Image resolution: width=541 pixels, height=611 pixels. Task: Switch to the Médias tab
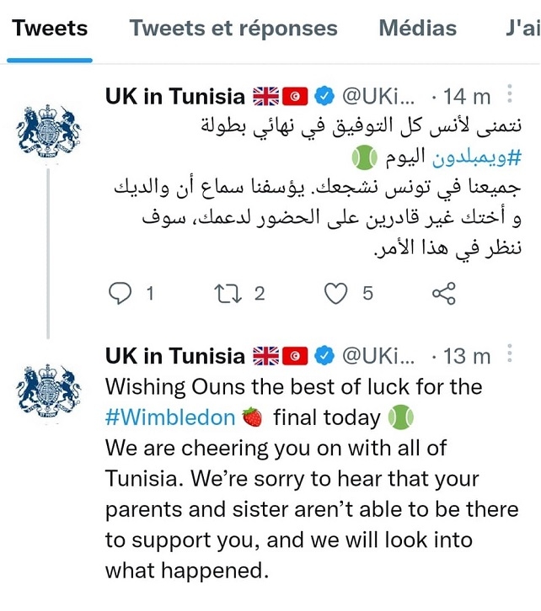(418, 28)
